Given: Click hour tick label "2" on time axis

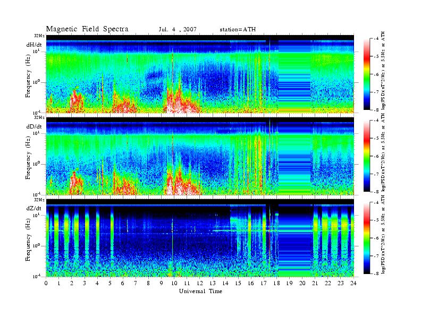Looking at the screenshot, I should click(x=72, y=283).
